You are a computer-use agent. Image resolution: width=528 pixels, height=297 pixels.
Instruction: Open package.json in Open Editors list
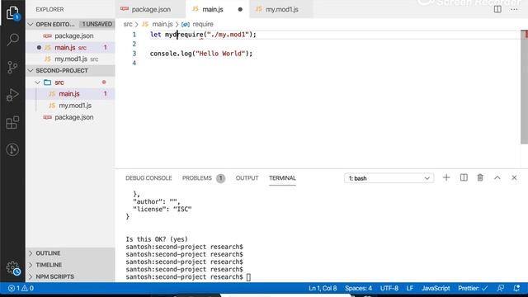click(x=70, y=35)
